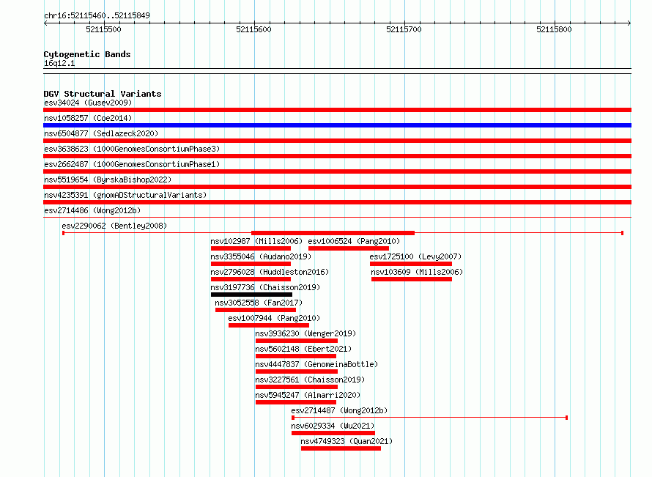Viewport: 652px width, 477px height.
Task: Click the bar under nsv4749323 (Quan2021)
Action: (341, 448)
